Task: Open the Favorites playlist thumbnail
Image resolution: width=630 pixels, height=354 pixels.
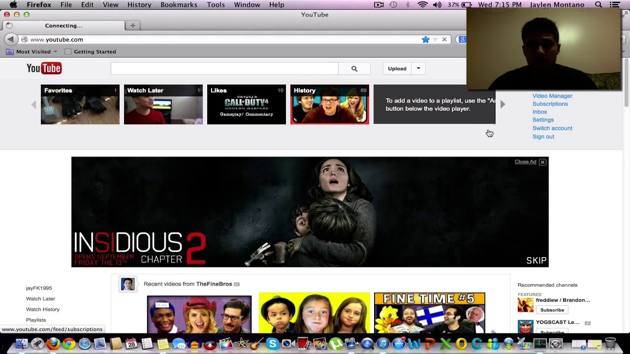Action: (x=80, y=104)
